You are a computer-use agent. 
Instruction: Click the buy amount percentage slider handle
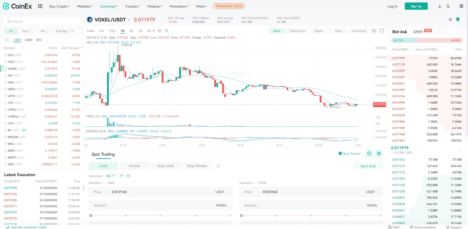click(91, 216)
